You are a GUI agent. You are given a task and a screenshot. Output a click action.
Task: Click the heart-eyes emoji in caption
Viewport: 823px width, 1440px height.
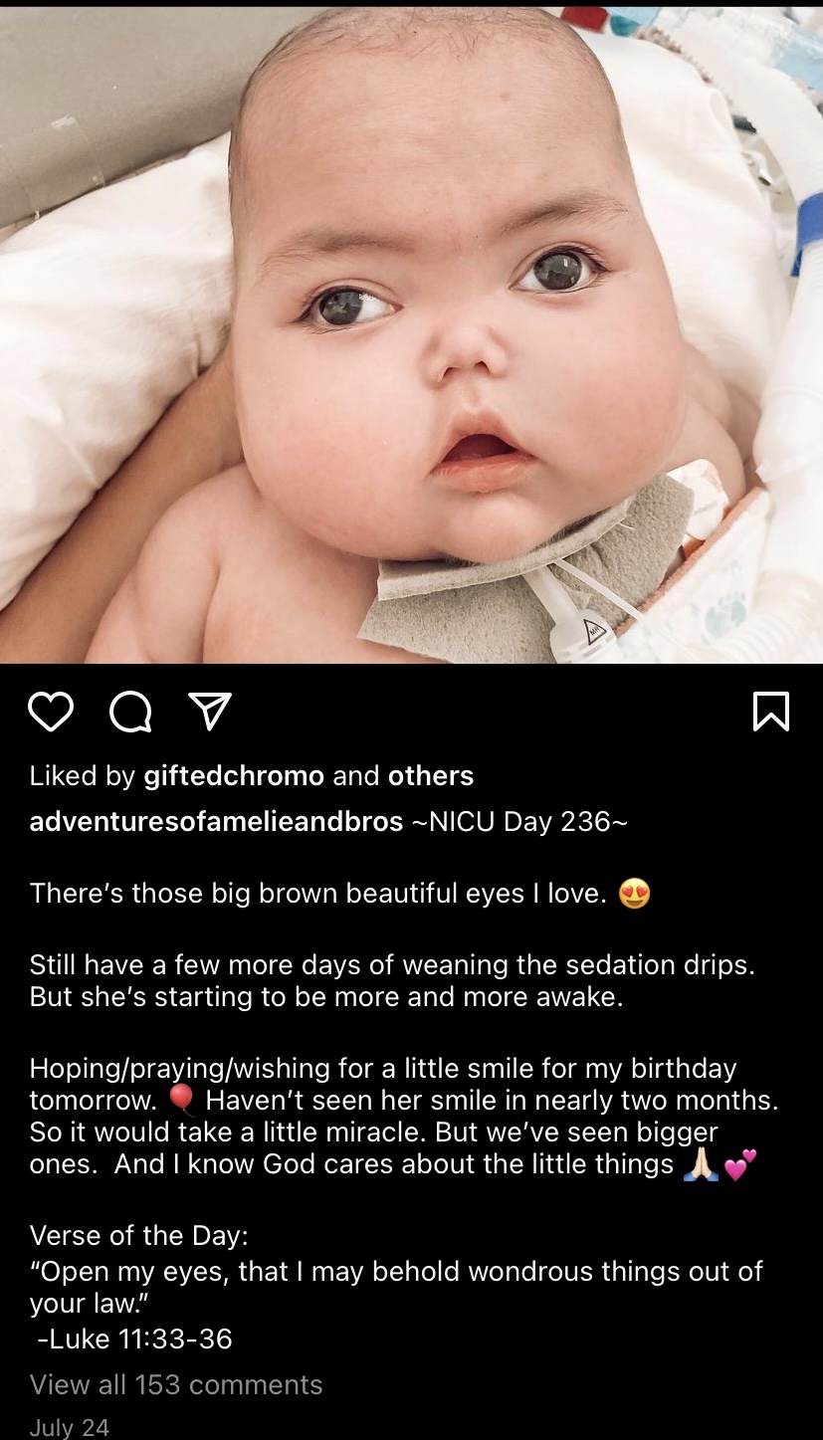pyautogui.click(x=634, y=894)
